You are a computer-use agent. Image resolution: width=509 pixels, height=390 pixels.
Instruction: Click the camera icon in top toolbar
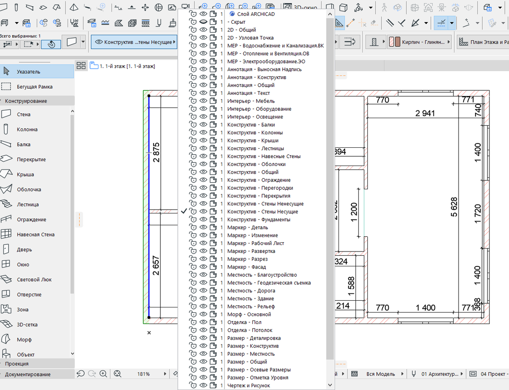(185, 7)
